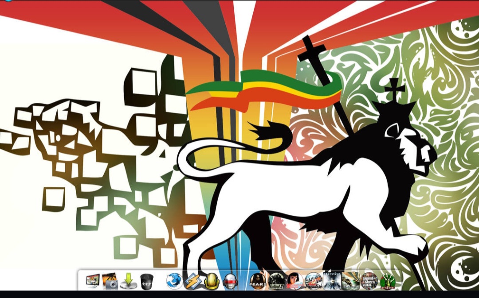Image resolution: width=479 pixels, height=298 pixels.
Task: Launch the blue Firefox browser
Action: [x=174, y=281]
